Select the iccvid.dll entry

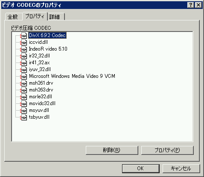(38, 42)
